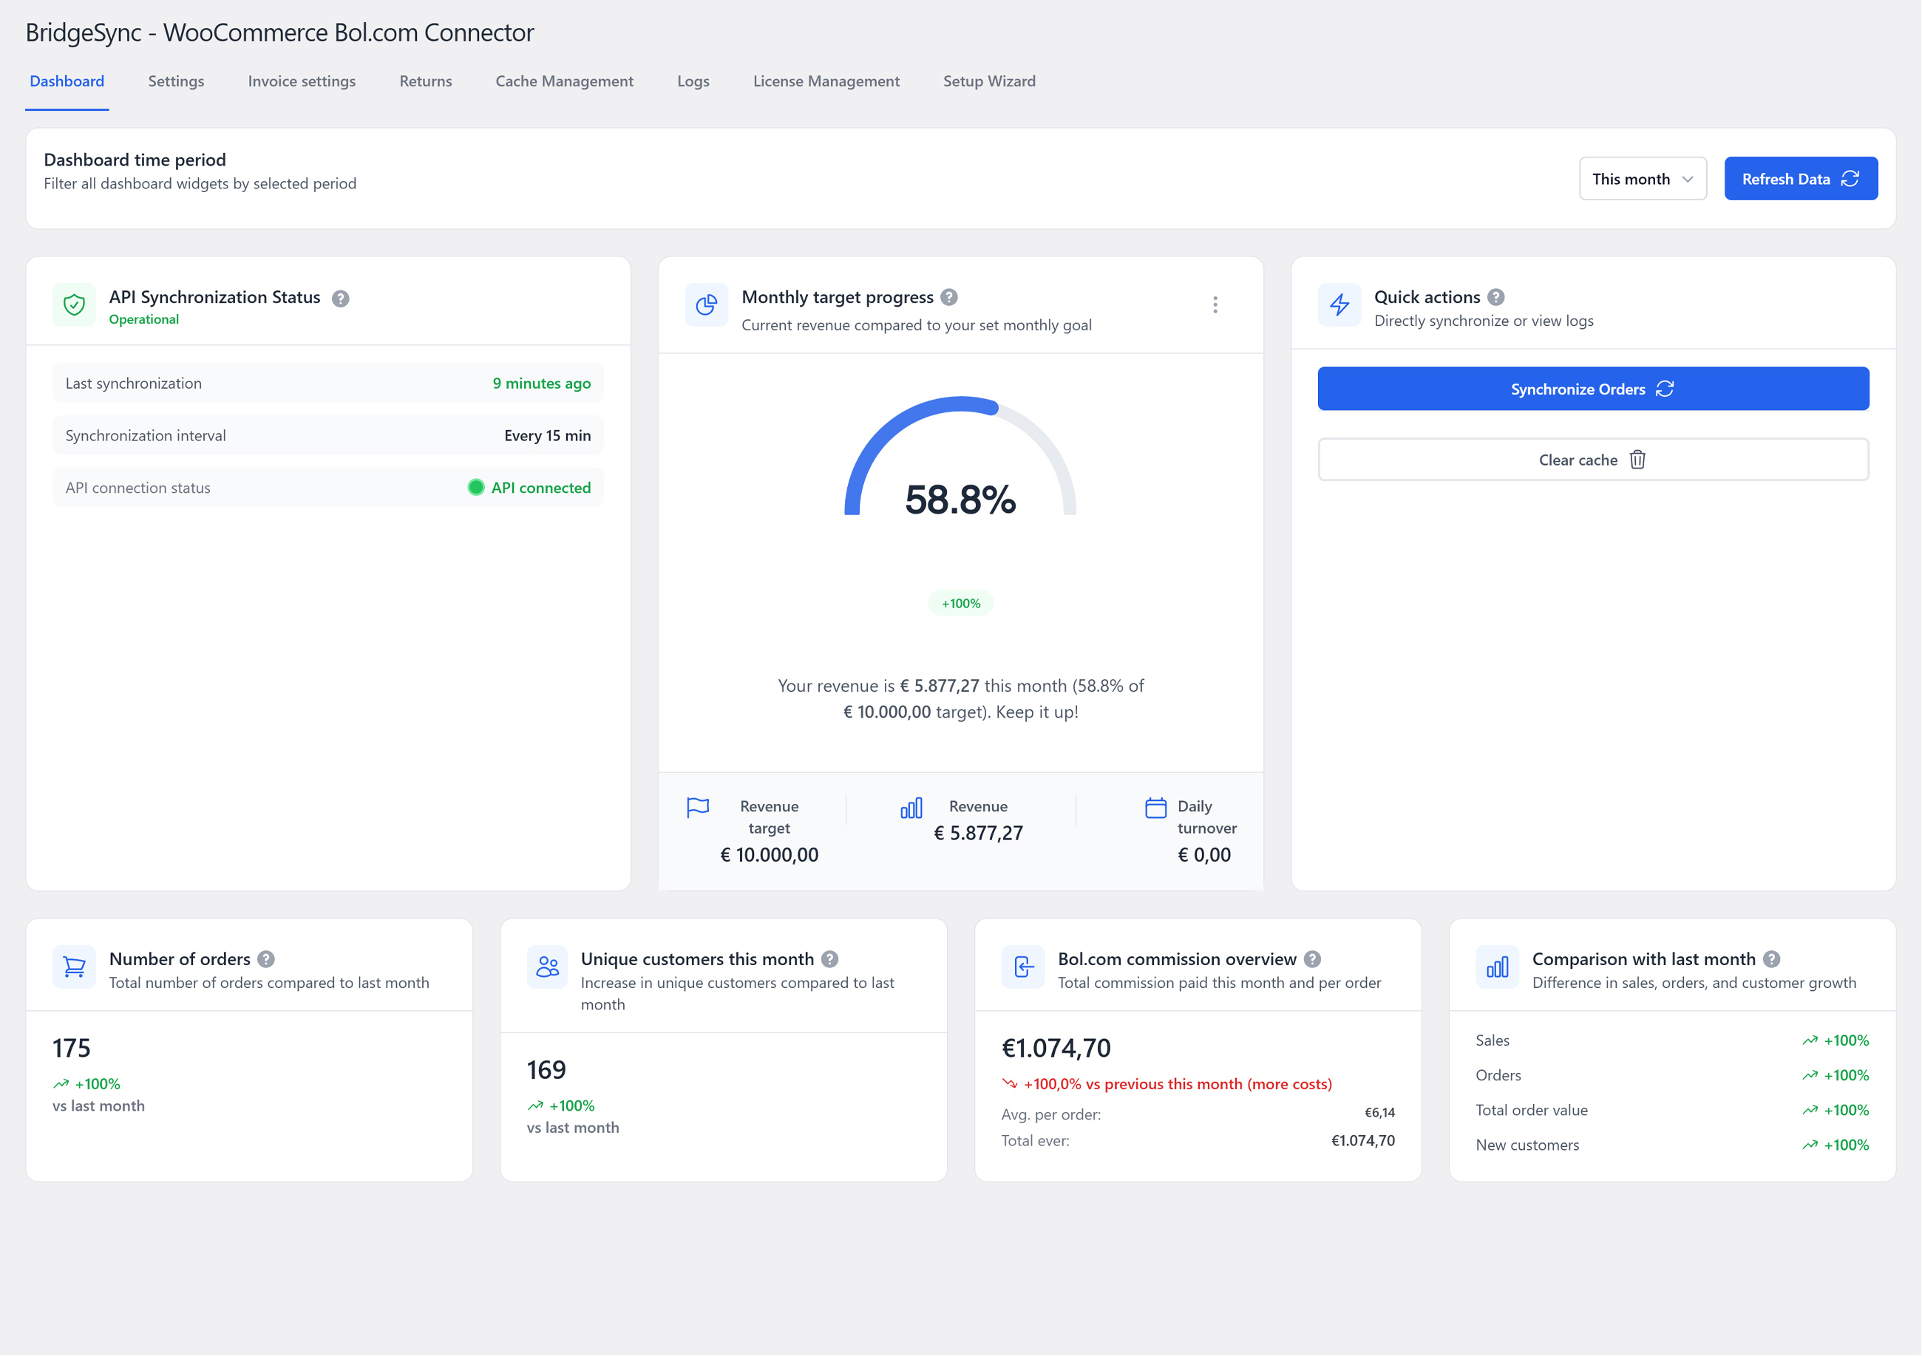Image resolution: width=1922 pixels, height=1356 pixels.
Task: Open three-dot menu on Monthly target card
Action: [x=1215, y=304]
